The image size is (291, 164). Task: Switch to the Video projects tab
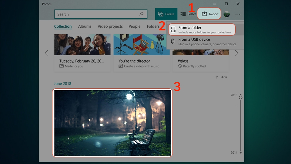coord(110,26)
